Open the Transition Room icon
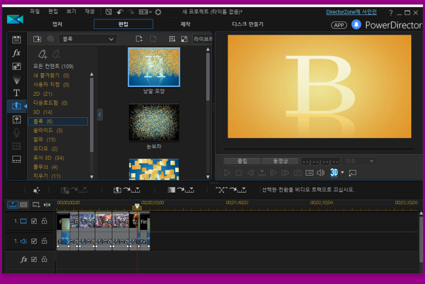The width and height of the screenshot is (425, 284). coord(16,106)
